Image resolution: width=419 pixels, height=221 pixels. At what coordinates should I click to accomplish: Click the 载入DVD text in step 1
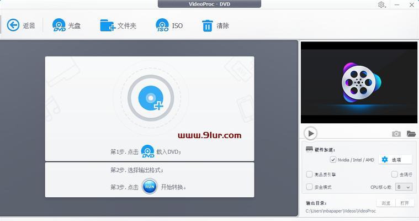(x=168, y=152)
